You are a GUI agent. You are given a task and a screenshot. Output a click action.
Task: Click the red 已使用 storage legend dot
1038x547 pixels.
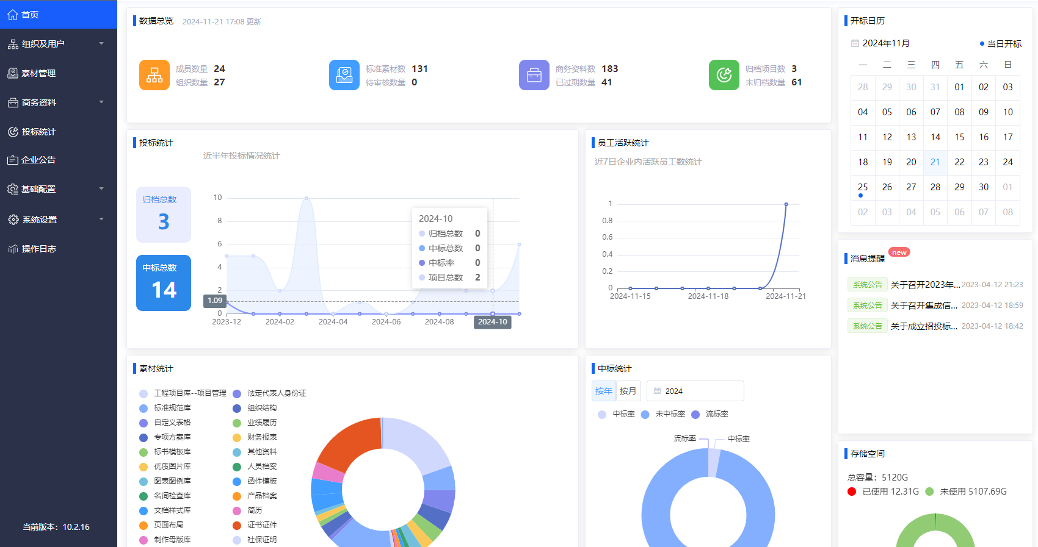[x=852, y=492]
